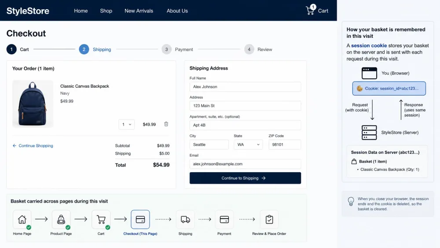Open the quantity dropdown showing 1
Image resolution: width=440 pixels, height=248 pixels.
tap(127, 124)
